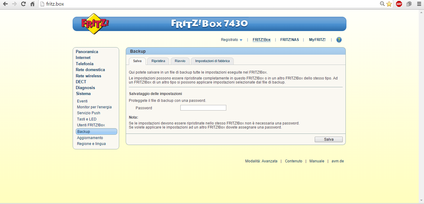Toggle the Modalità: Avanzata view link
The image size is (424, 204).
click(261, 161)
